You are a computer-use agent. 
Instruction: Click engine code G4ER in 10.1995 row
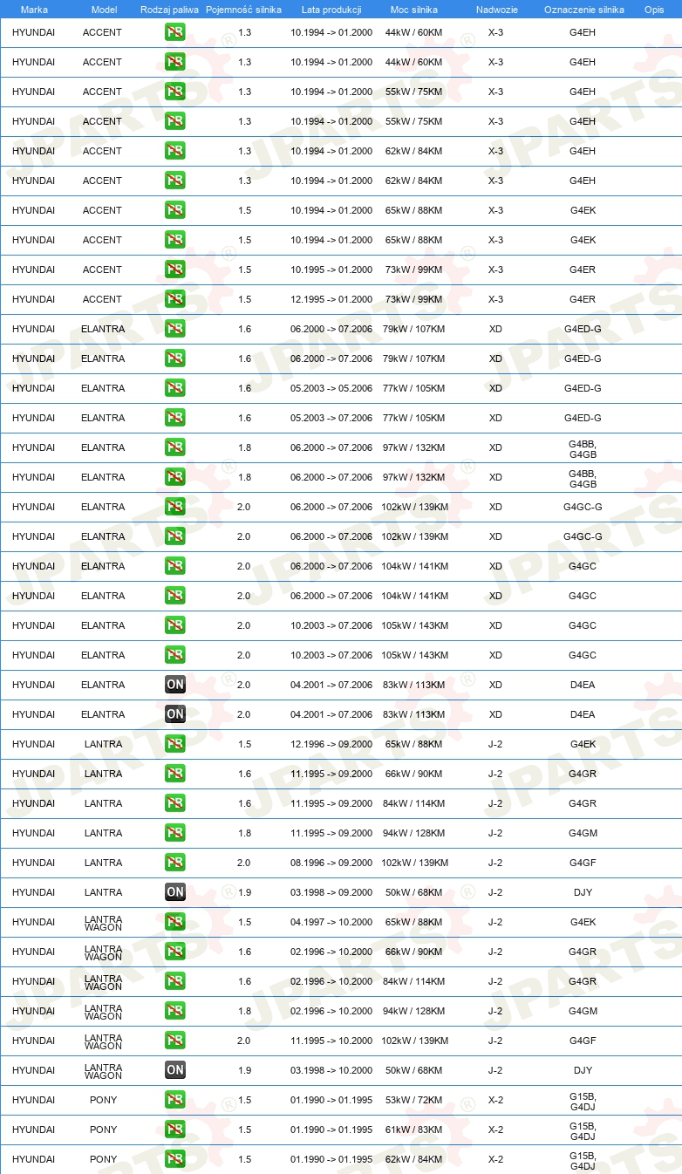click(583, 270)
